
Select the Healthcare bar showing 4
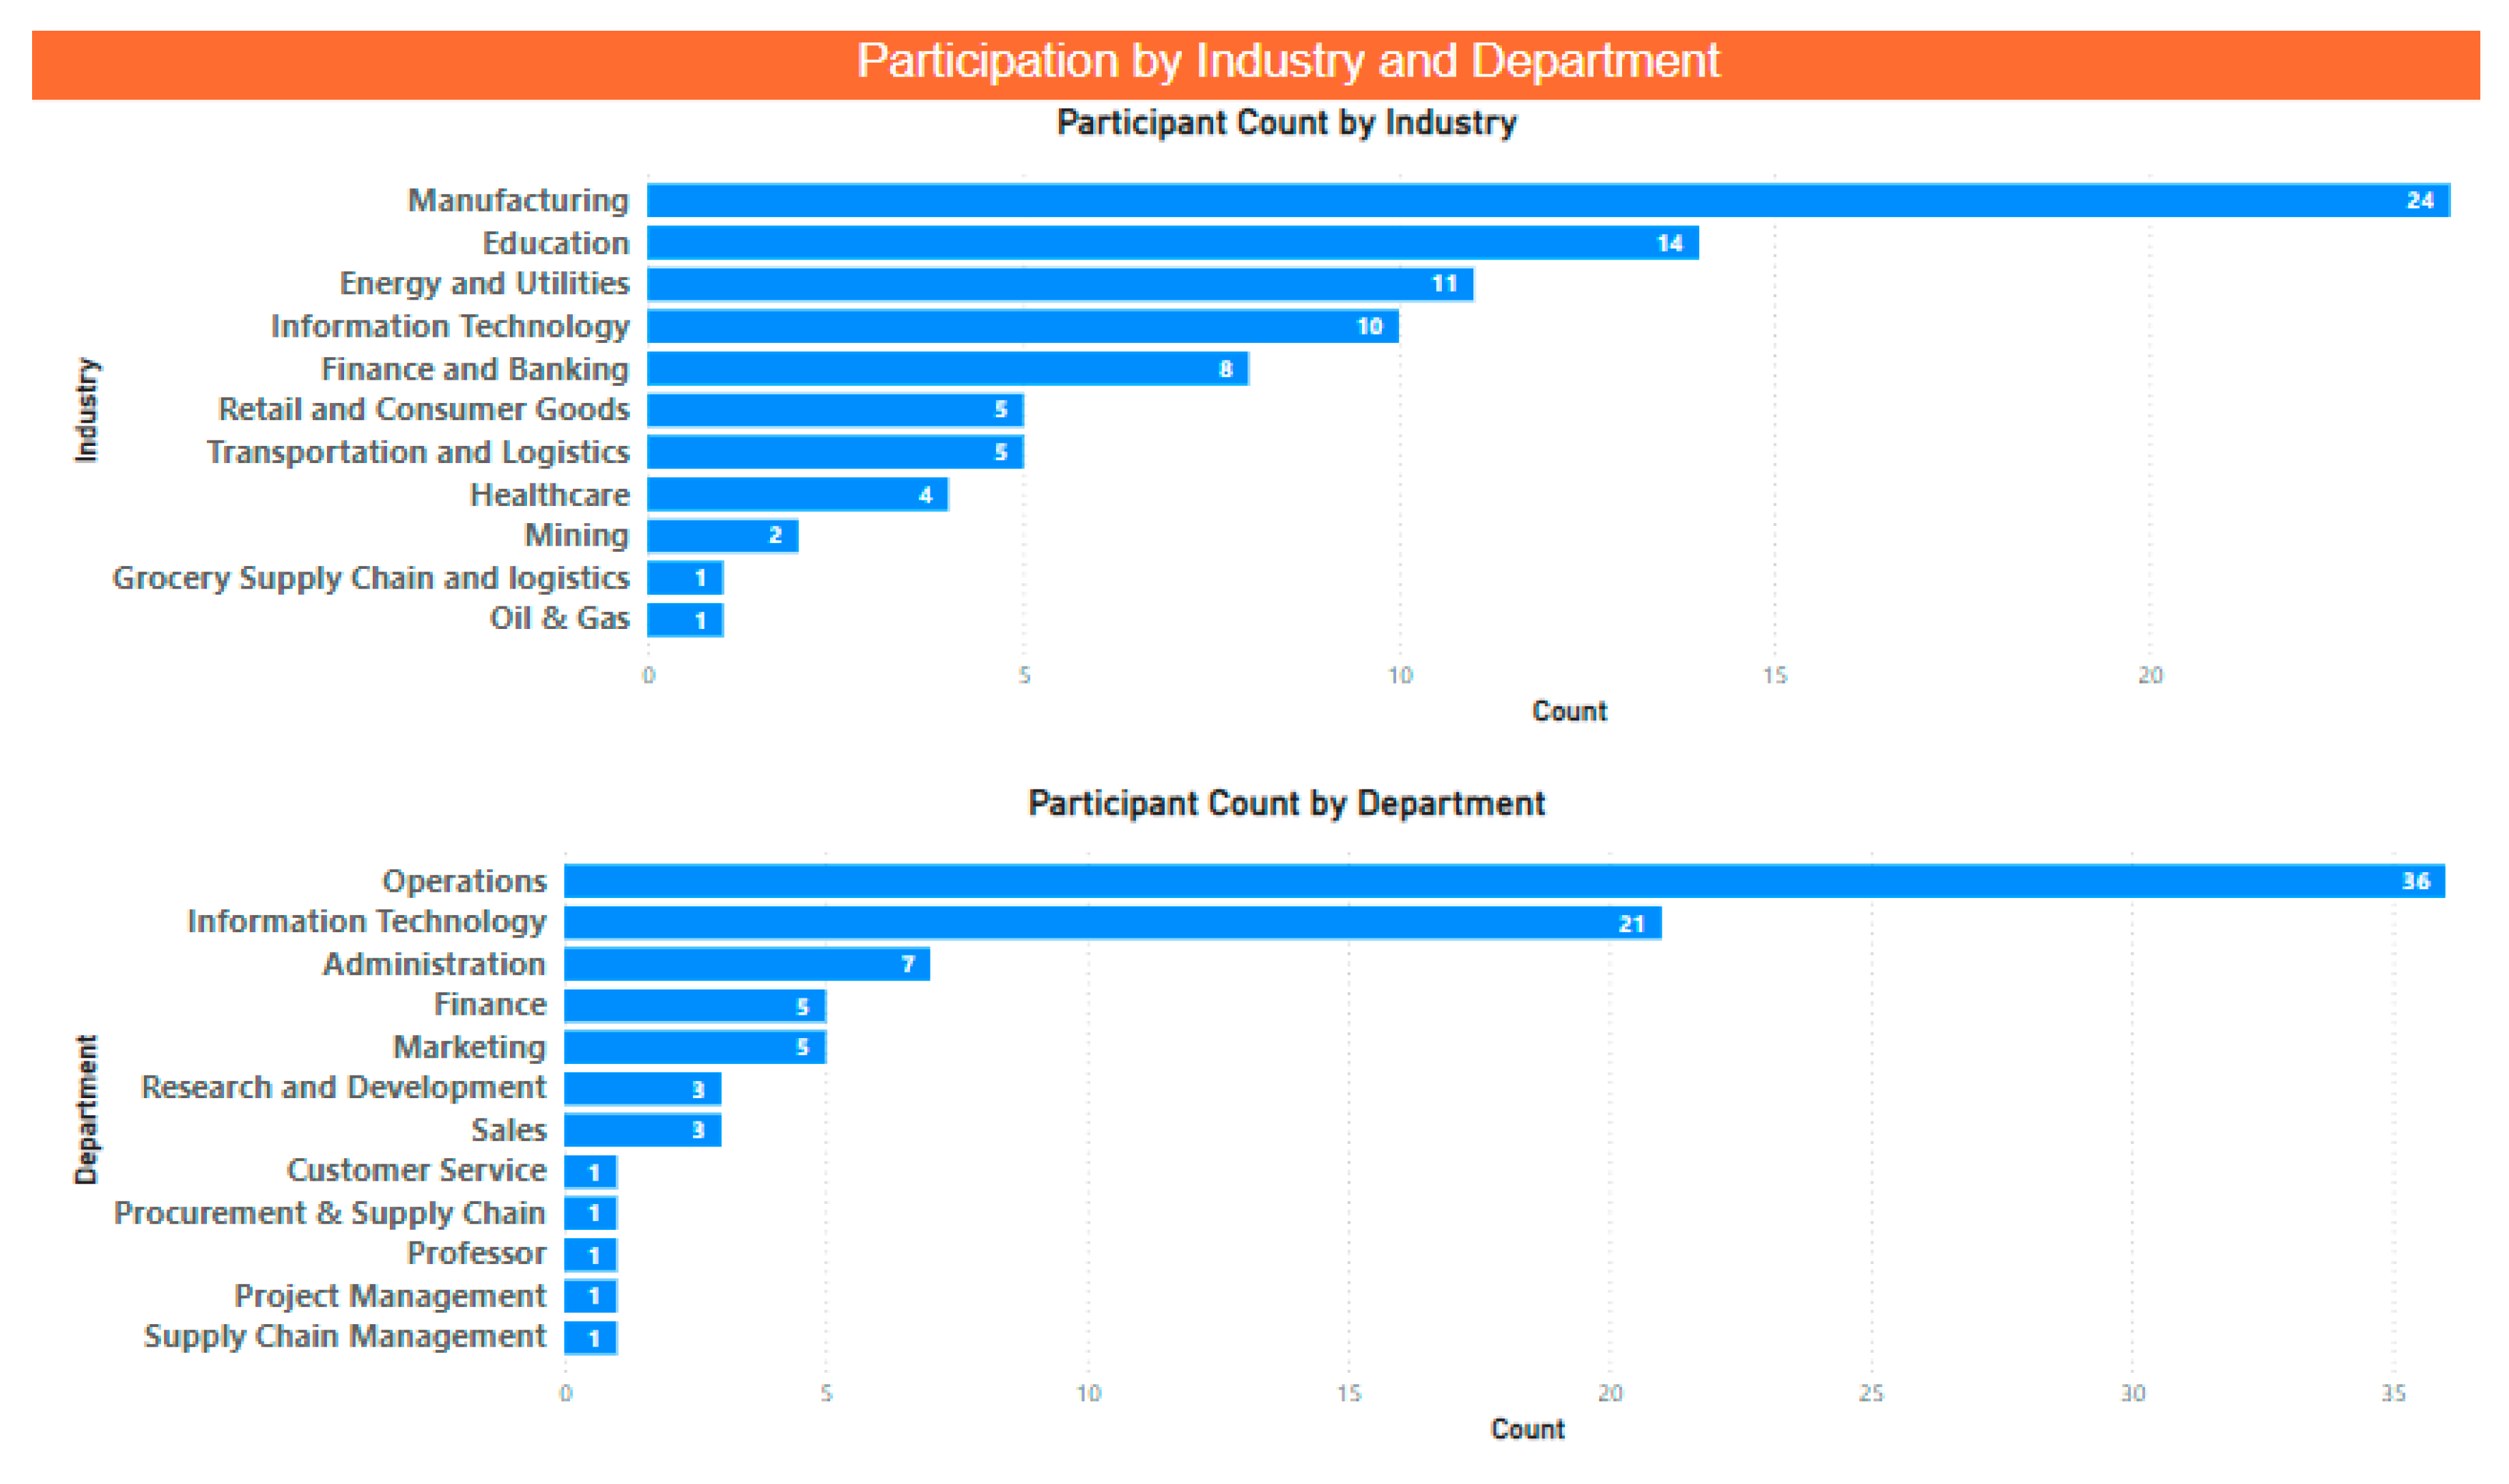tap(797, 494)
